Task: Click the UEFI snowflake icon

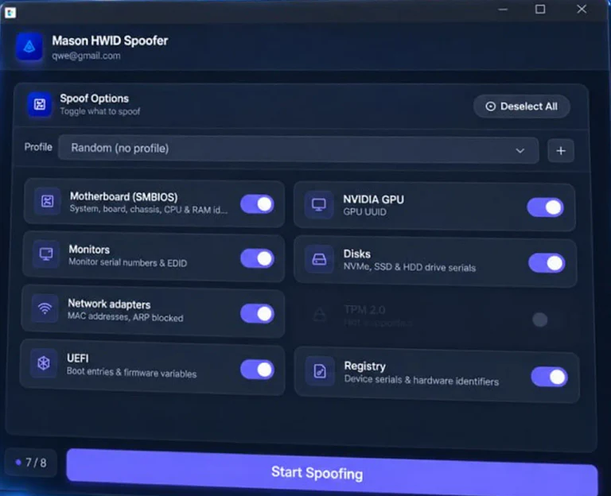Action: point(44,363)
